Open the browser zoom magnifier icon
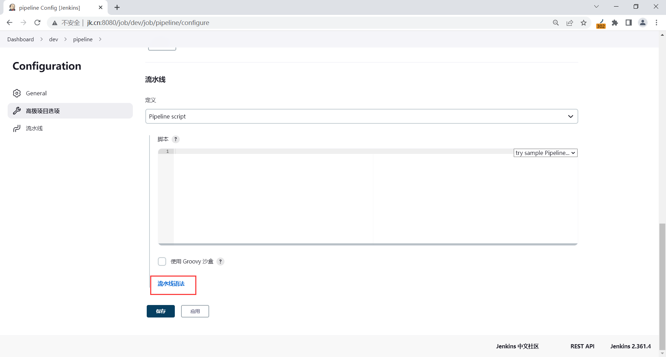Image resolution: width=666 pixels, height=357 pixels. tap(556, 23)
